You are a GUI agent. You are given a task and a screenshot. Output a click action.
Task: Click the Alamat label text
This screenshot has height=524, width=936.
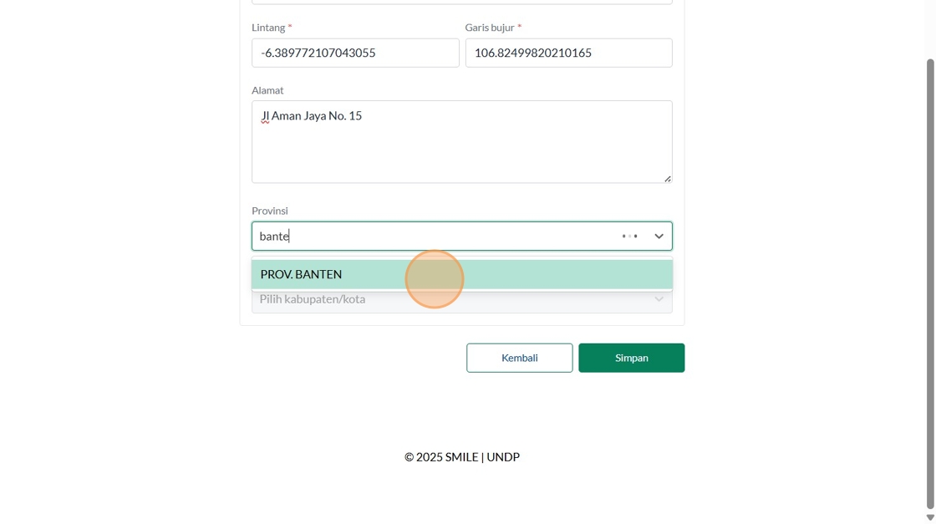point(267,90)
